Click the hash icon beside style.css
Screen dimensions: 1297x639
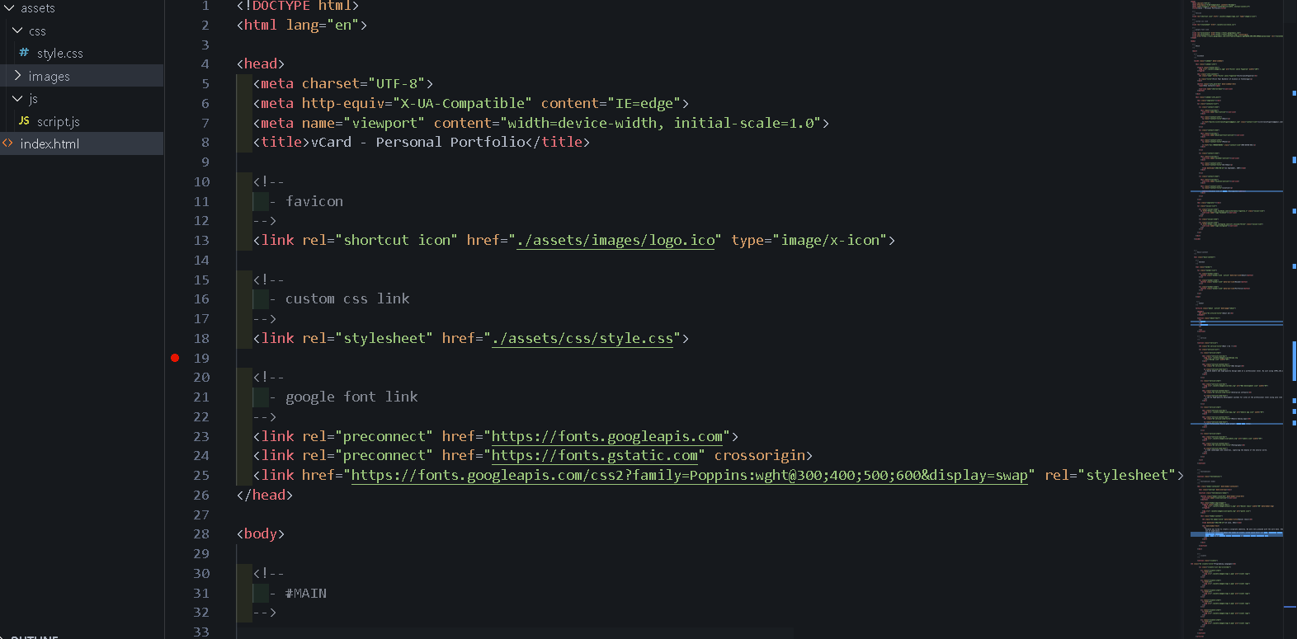pos(24,53)
